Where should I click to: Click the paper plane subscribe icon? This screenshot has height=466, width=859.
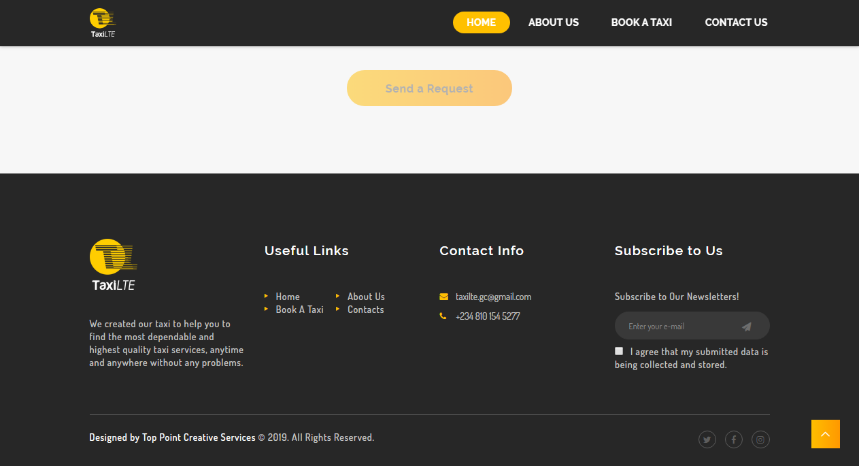click(x=747, y=327)
